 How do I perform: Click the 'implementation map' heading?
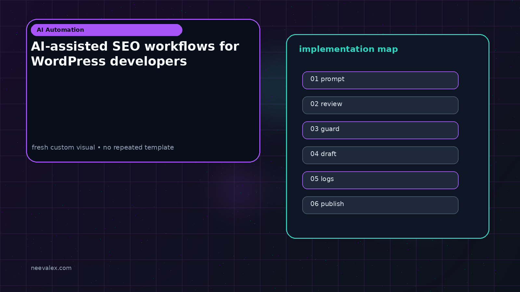click(x=348, y=49)
